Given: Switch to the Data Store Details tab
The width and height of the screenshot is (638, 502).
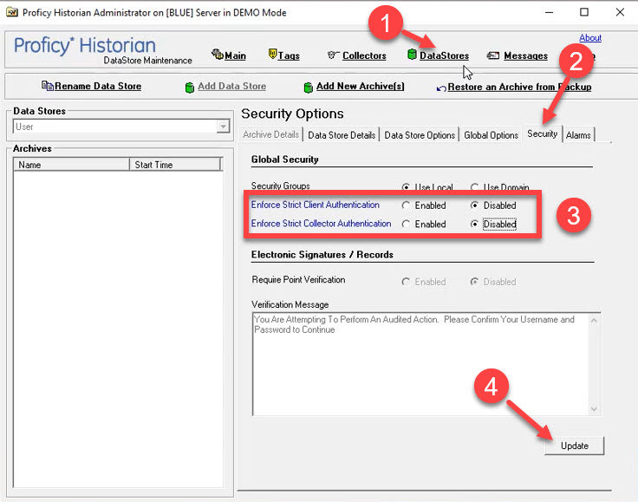Looking at the screenshot, I should point(342,135).
